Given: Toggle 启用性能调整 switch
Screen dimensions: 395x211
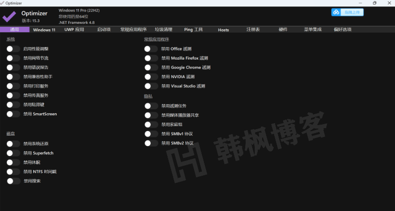Looking at the screenshot, I should tap(13, 49).
